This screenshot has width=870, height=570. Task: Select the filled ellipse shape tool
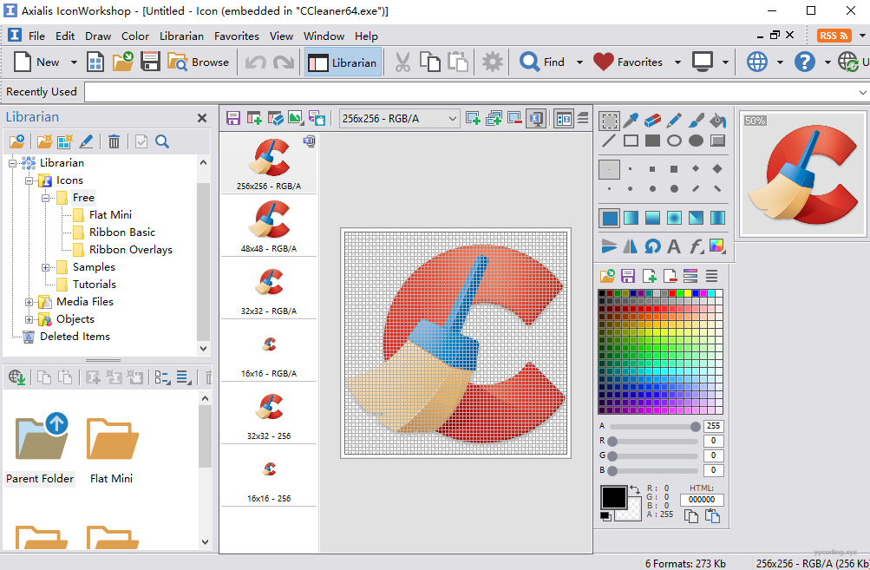click(x=696, y=141)
